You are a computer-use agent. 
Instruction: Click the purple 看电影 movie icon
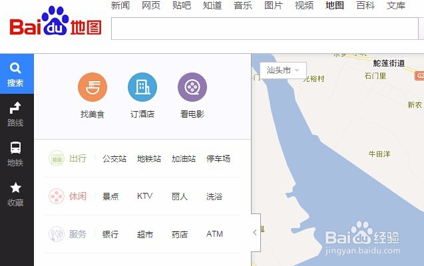click(x=192, y=87)
